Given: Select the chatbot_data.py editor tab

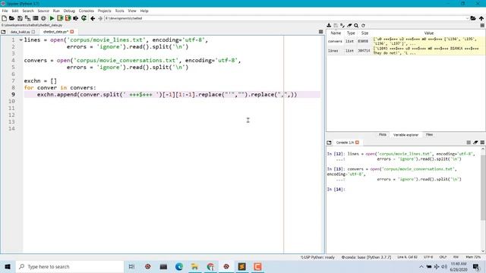Looking at the screenshot, I should click(x=55, y=32).
